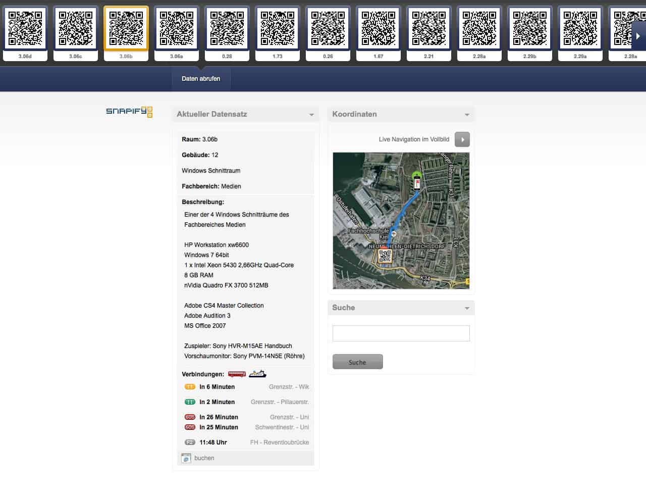Click the red bus connection icon
646x492 pixels.
(237, 374)
